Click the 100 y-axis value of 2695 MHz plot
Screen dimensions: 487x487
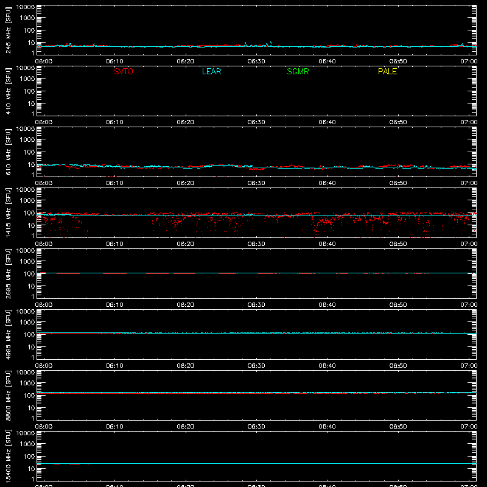(29, 273)
